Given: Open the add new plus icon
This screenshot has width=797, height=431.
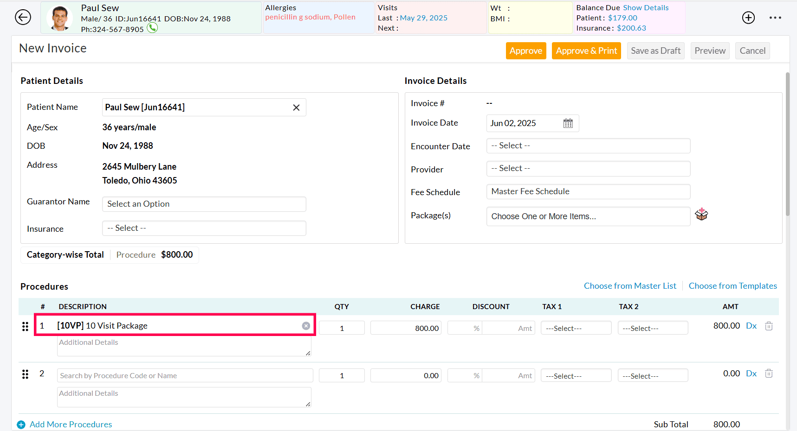Looking at the screenshot, I should [748, 18].
